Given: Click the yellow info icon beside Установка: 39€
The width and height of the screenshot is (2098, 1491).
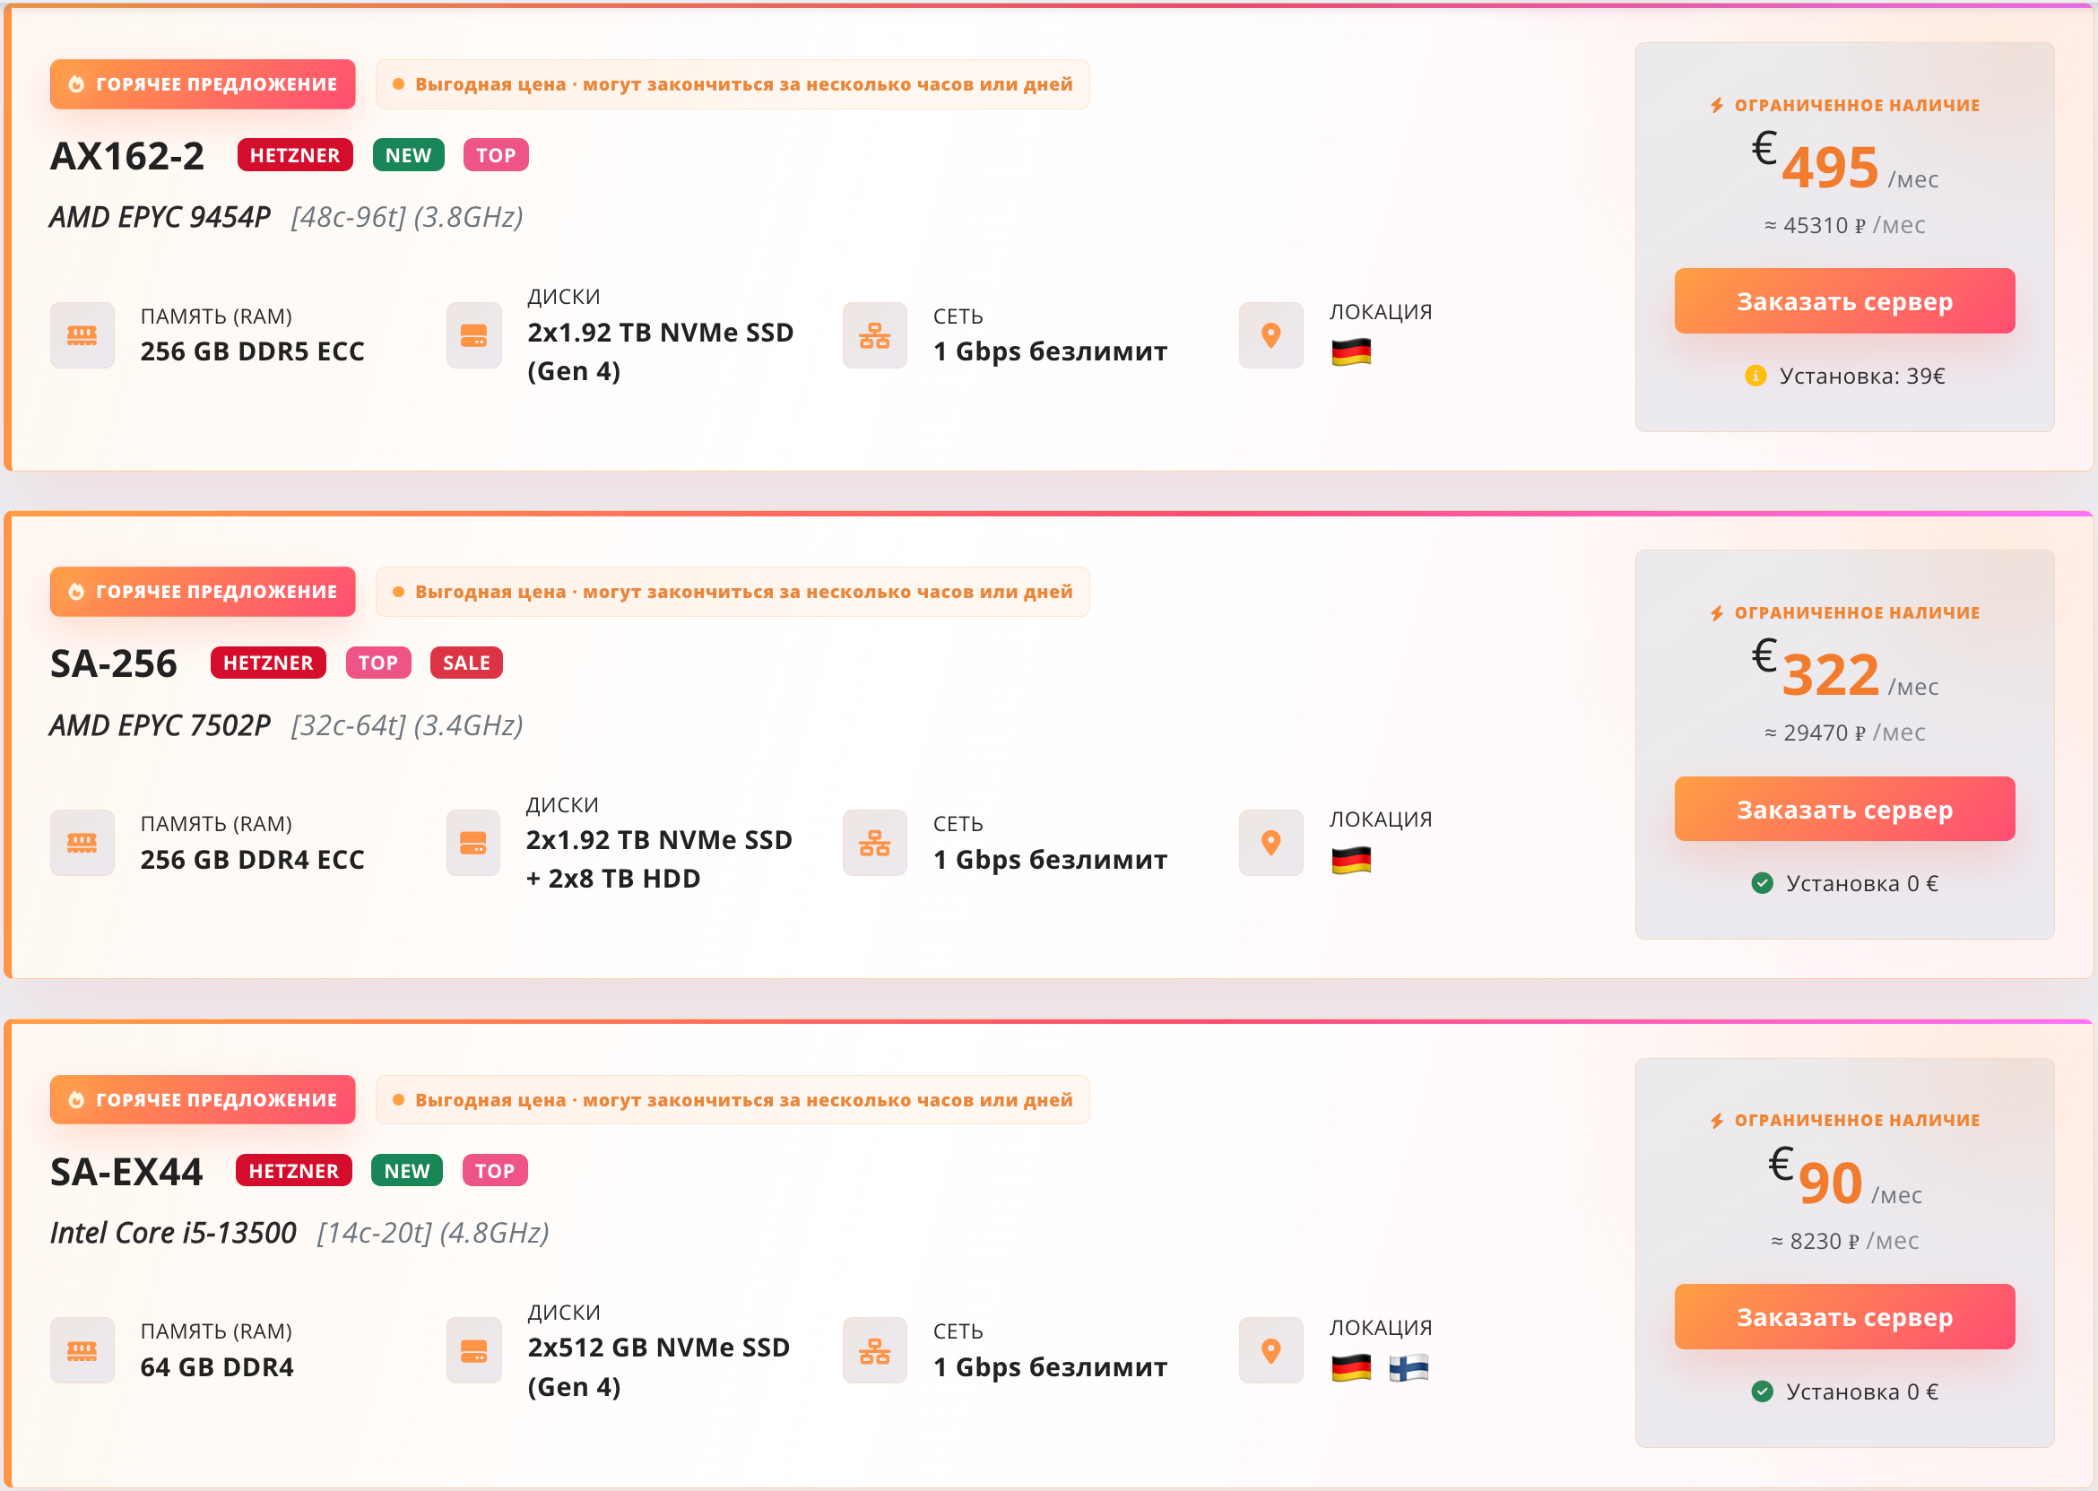Looking at the screenshot, I should [1755, 376].
